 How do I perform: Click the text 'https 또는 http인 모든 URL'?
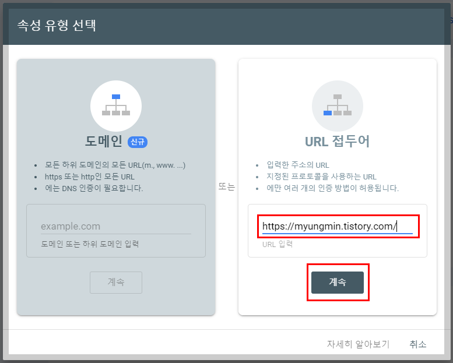(x=90, y=177)
